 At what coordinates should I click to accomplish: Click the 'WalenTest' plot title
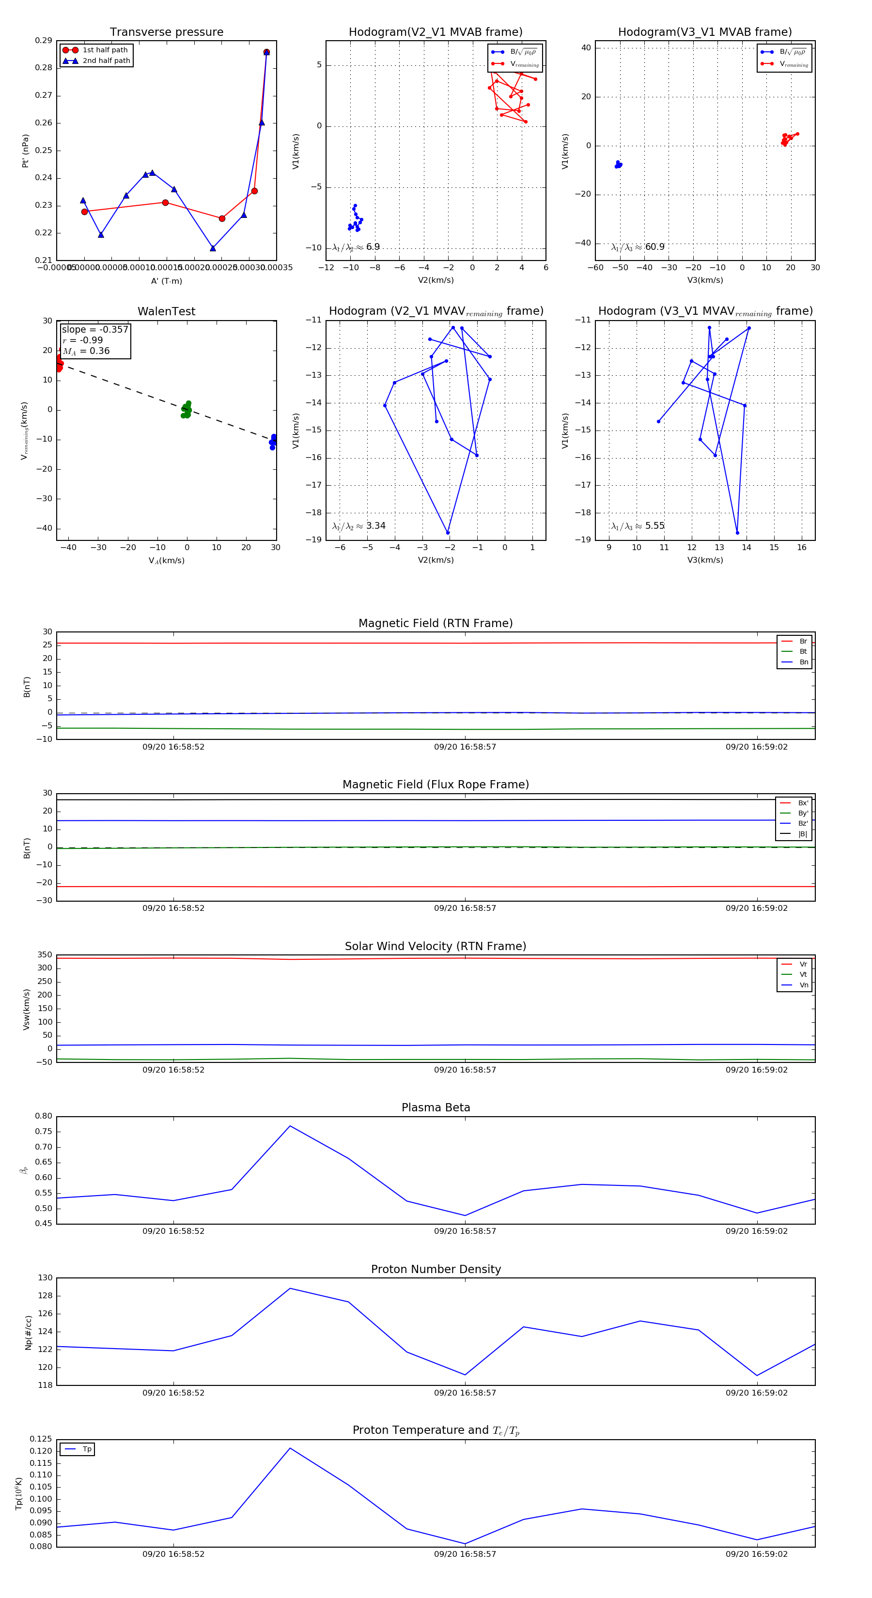coord(166,311)
